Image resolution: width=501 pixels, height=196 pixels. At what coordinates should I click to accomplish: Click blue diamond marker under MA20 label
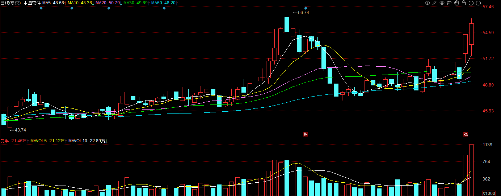click(x=109, y=8)
